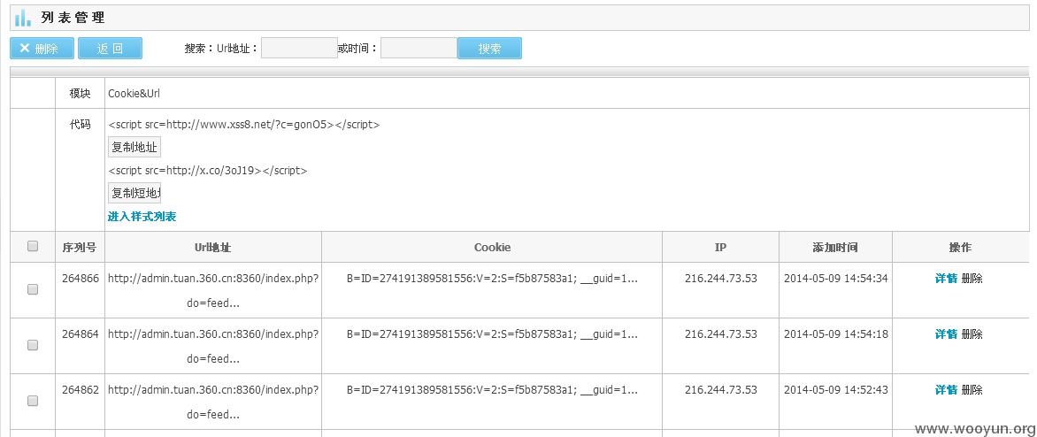This screenshot has width=1037, height=437.
Task: Open 详情 for record 264862
Action: click(x=946, y=390)
